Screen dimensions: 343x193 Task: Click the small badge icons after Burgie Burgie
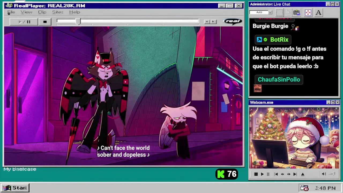[x=295, y=27]
